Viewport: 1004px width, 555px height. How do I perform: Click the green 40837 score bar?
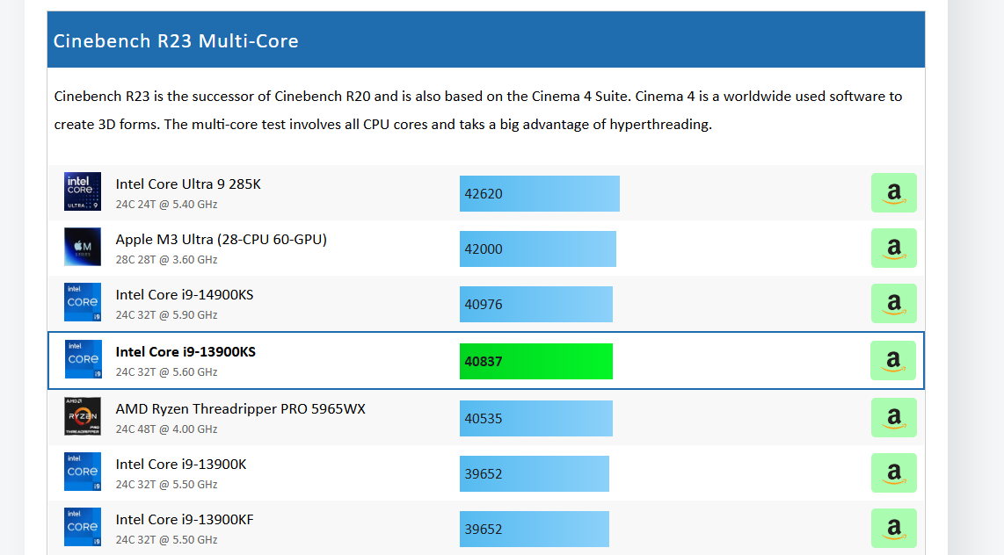point(536,361)
